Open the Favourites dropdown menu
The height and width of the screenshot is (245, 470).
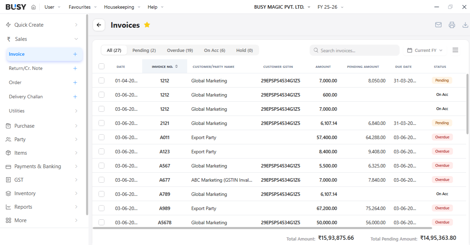pyautogui.click(x=83, y=7)
